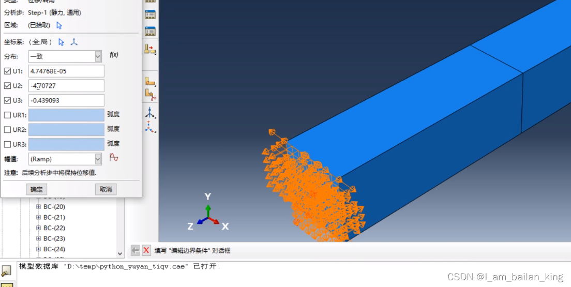Click in the U1 value field

(66, 71)
